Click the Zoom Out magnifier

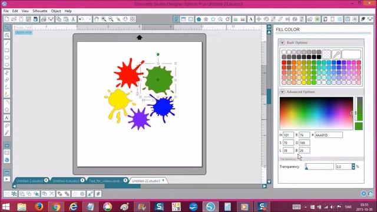(x=111, y=19)
